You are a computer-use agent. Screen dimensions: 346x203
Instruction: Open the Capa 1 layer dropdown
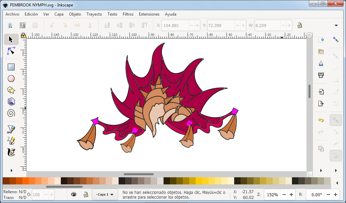105,195
